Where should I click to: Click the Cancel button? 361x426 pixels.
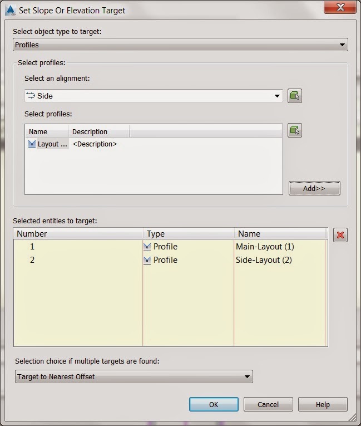(268, 404)
